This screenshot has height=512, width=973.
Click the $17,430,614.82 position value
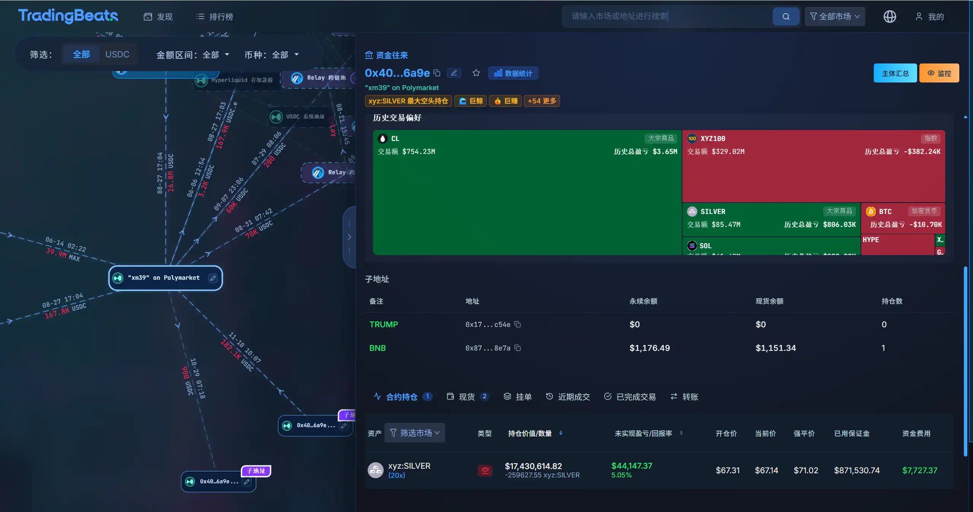click(x=533, y=466)
